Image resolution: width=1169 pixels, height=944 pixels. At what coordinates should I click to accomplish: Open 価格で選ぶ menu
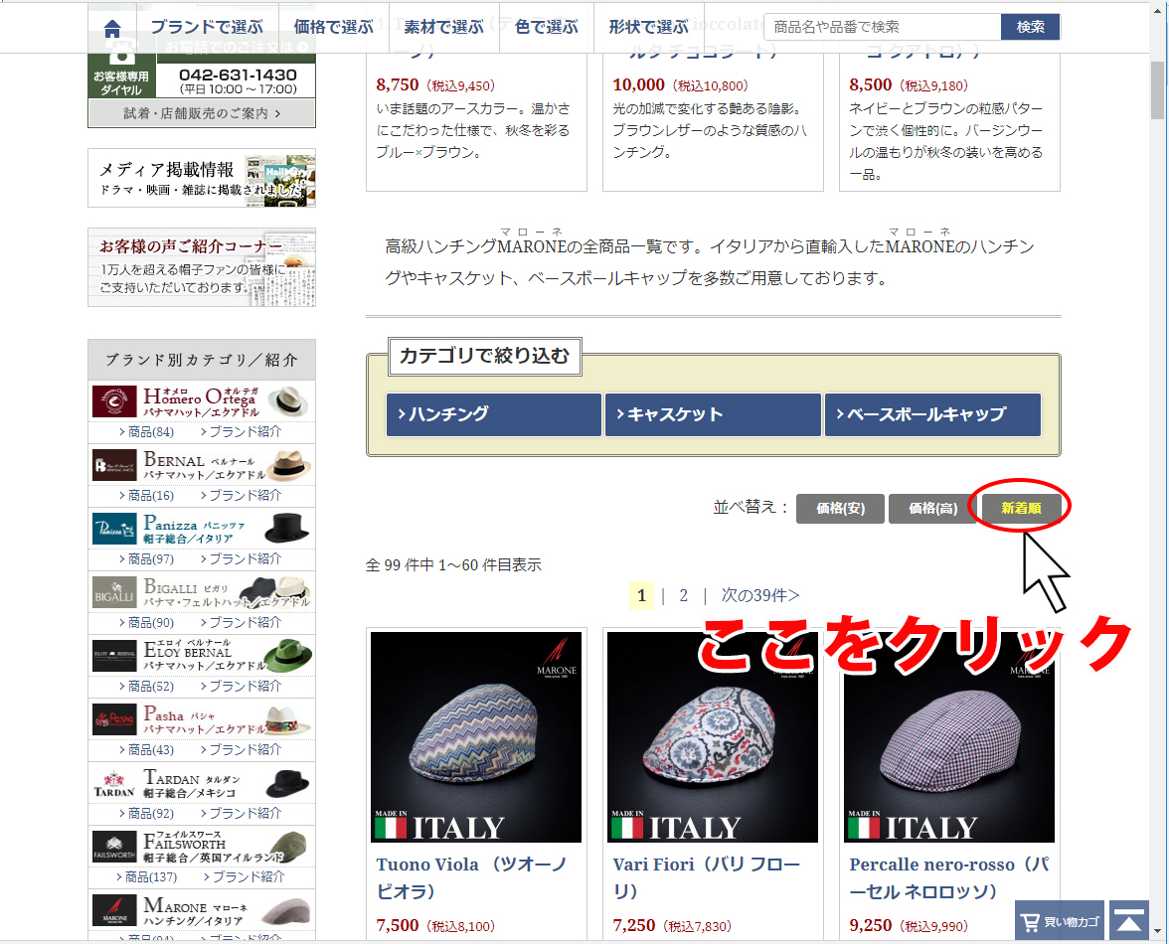tap(333, 28)
